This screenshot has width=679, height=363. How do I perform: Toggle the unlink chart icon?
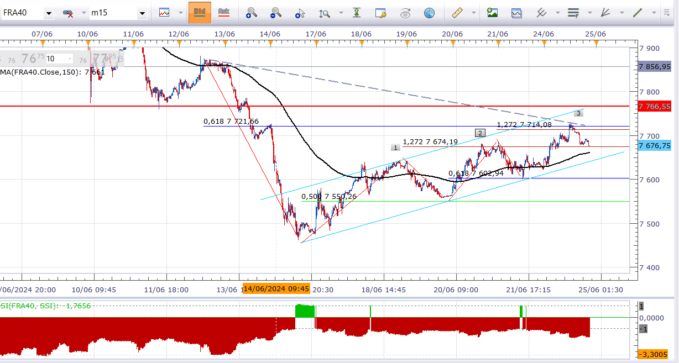(x=68, y=13)
